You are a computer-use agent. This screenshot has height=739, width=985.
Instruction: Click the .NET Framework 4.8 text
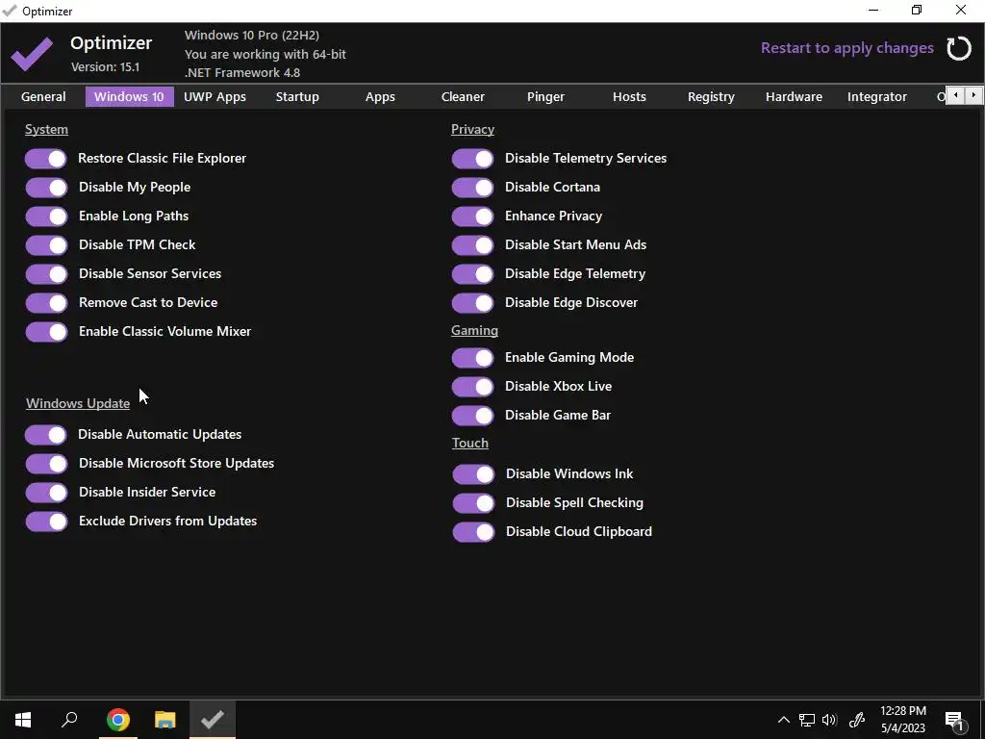coord(241,73)
